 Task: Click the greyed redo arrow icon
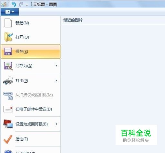coord(21,5)
